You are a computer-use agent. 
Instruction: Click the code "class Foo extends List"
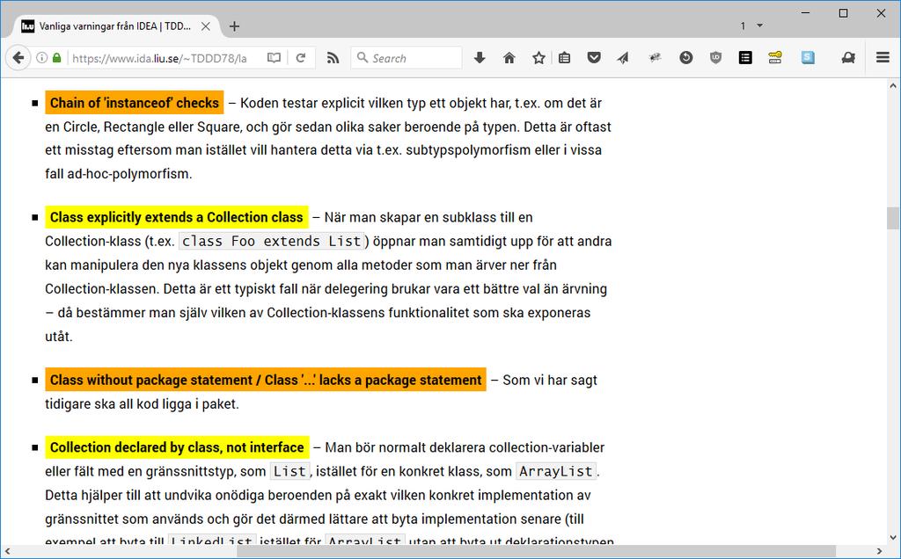pos(272,241)
